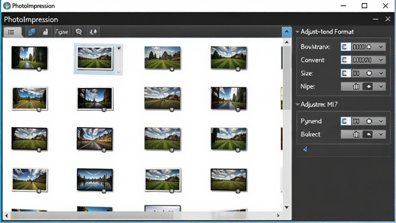
Task: Select the lake reflection photo thumbnail
Action: [x=95, y=180]
